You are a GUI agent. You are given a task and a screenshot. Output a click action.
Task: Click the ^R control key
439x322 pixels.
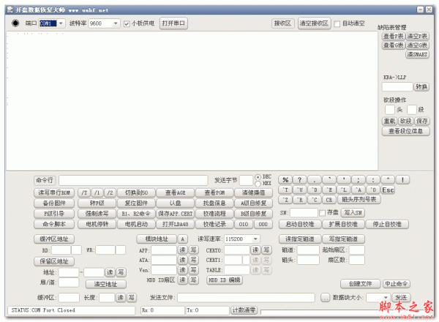tap(300, 200)
